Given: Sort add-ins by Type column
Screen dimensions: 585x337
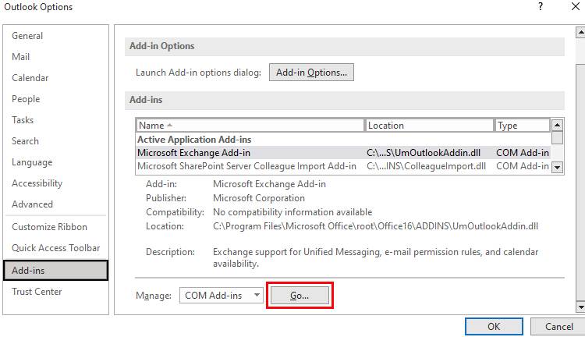Looking at the screenshot, I should (x=522, y=126).
